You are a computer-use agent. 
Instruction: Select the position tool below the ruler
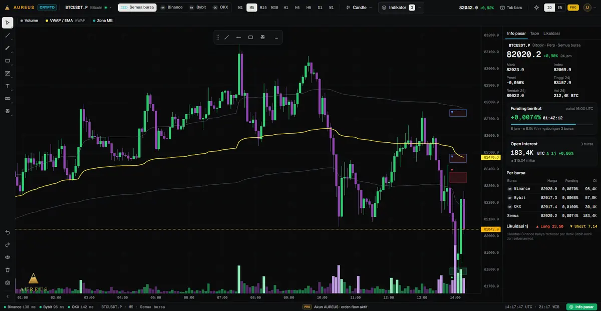tap(8, 111)
